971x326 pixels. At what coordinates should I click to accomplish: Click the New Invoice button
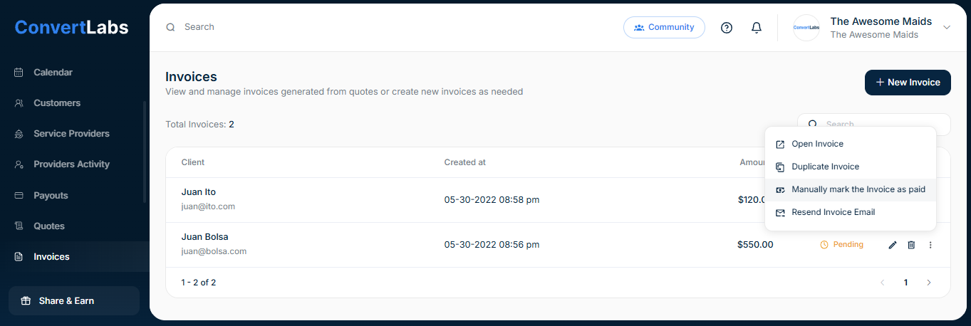tap(908, 83)
